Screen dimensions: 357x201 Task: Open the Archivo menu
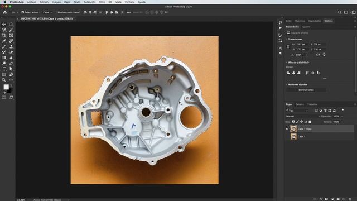coord(32,2)
